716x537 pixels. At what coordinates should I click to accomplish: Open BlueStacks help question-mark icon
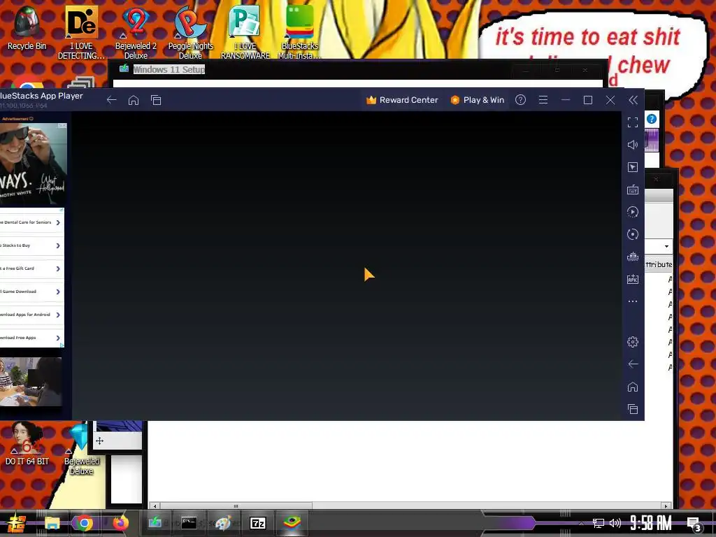click(x=520, y=100)
